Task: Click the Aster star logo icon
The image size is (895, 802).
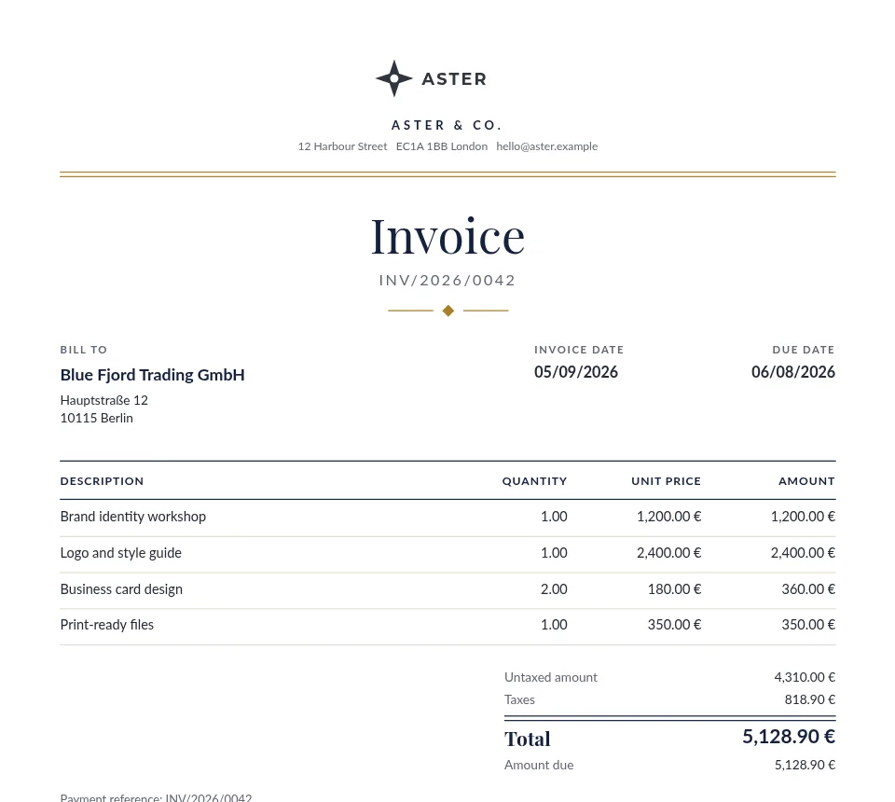Action: tap(393, 78)
